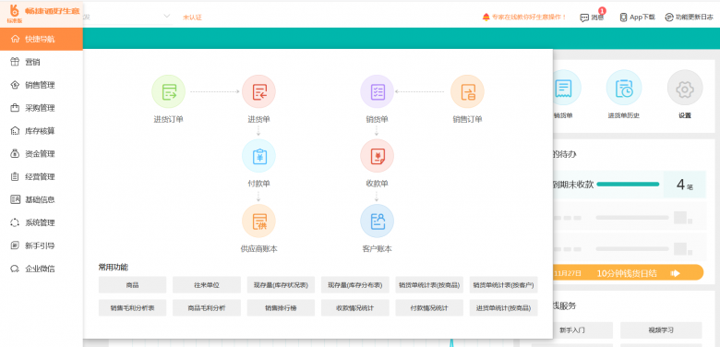Open the 客户账本 icon
Viewport: 720px width, 347px height.
[377, 221]
